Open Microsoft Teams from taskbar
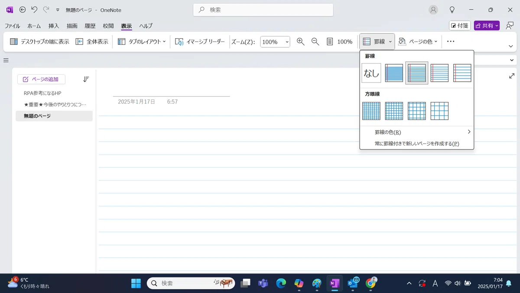This screenshot has width=520, height=293. click(x=263, y=283)
